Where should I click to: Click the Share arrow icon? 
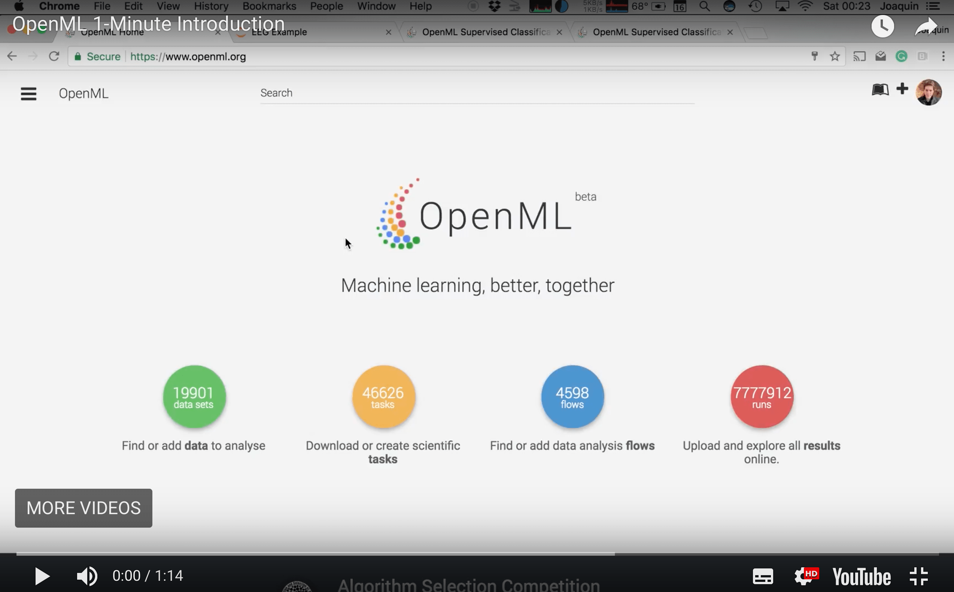coord(926,27)
